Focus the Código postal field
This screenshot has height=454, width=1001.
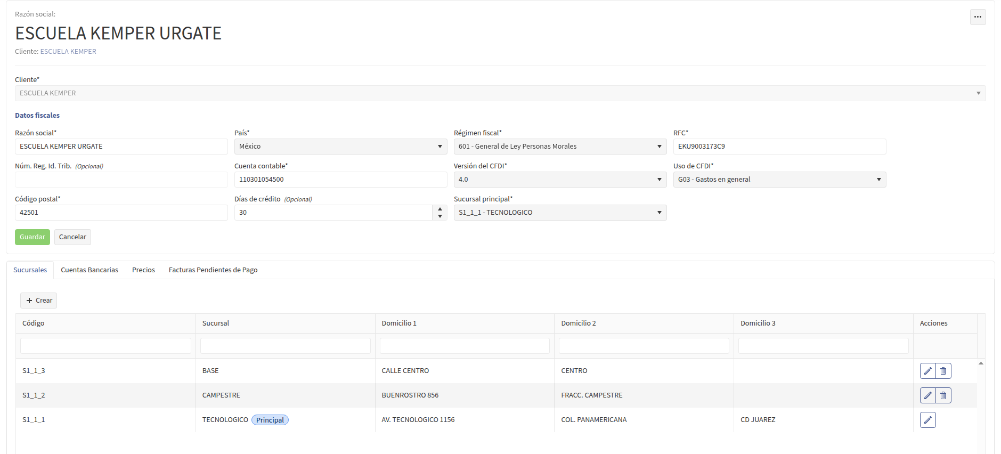pyautogui.click(x=121, y=213)
